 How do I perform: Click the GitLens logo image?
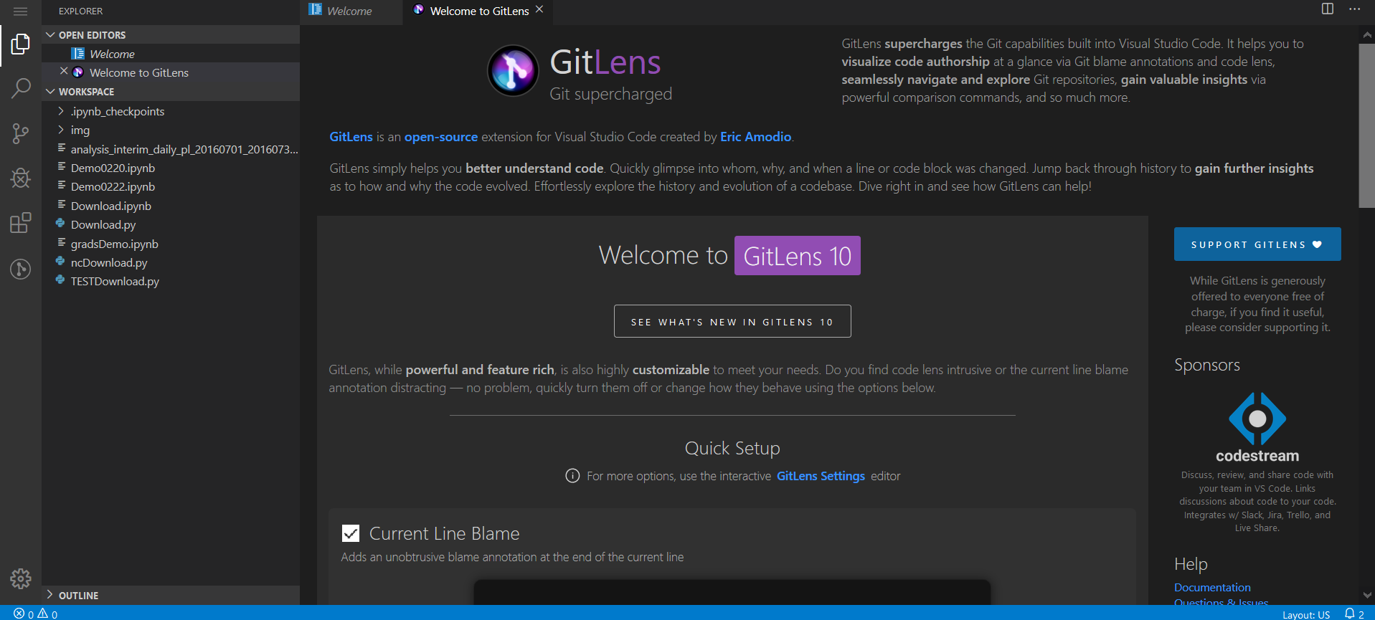[513, 70]
